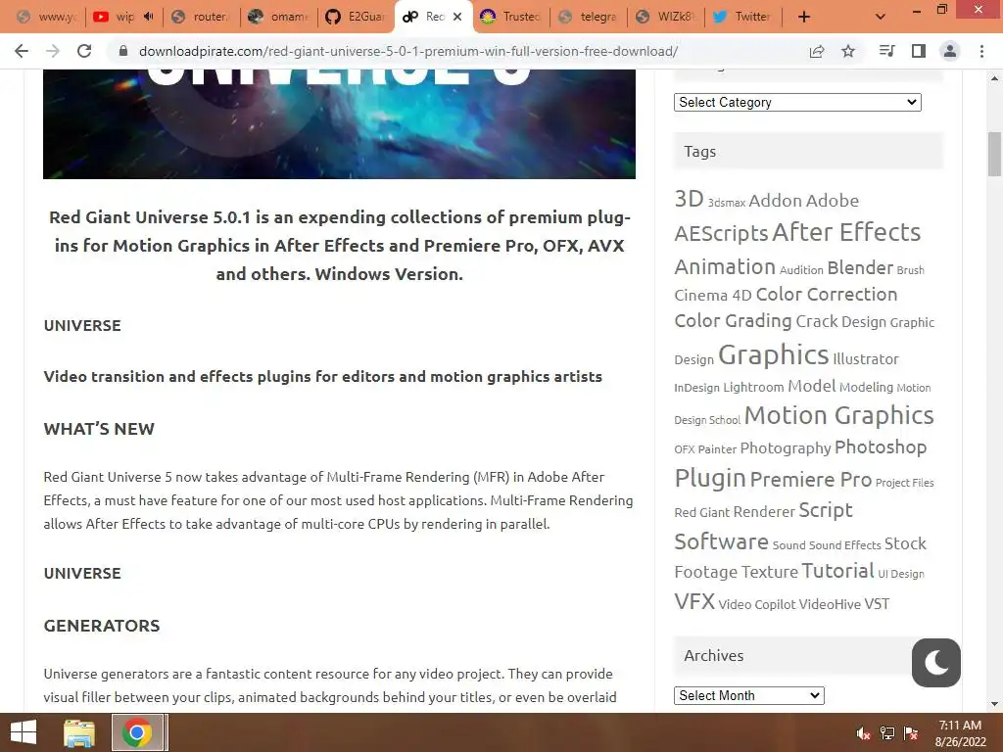Click the Blender tag link
This screenshot has height=752, width=1003.
click(x=860, y=267)
